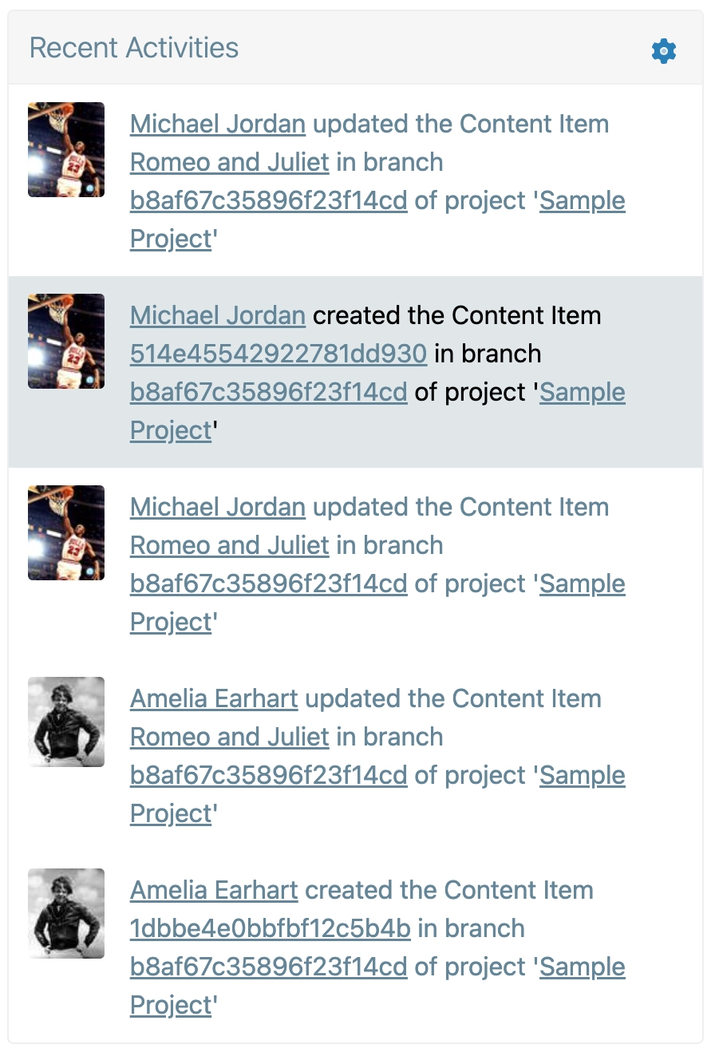Viewport: 715px width, 1060px height.
Task: Open Amelia Earhart link in the last activity
Action: (214, 891)
